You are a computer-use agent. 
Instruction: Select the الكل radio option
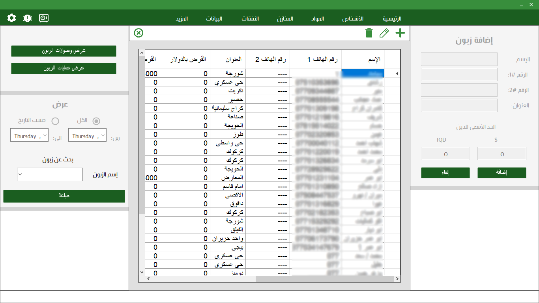click(x=96, y=121)
